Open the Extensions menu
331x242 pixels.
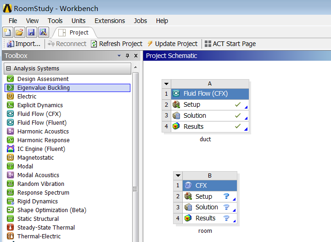click(110, 21)
